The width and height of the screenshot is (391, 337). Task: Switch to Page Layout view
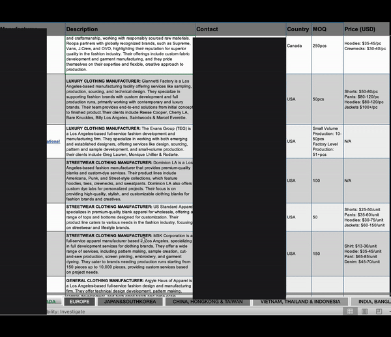point(364,312)
